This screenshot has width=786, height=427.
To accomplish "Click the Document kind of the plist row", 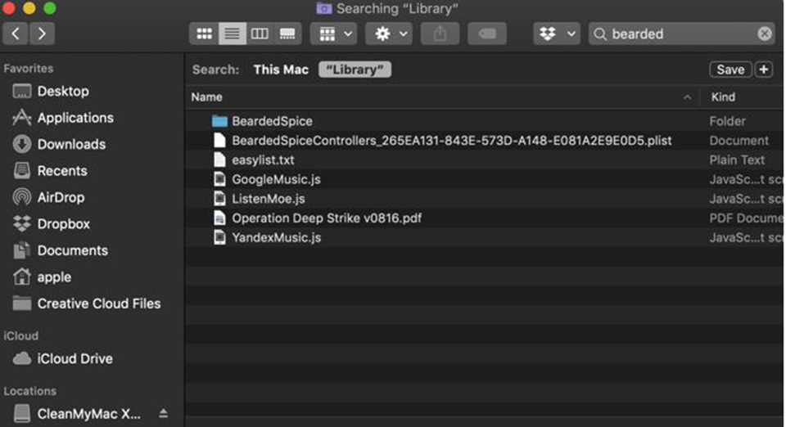I will [739, 141].
